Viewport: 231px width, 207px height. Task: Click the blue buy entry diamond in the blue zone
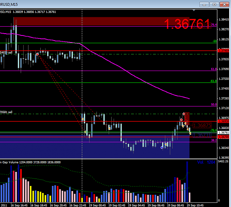(x=162, y=147)
